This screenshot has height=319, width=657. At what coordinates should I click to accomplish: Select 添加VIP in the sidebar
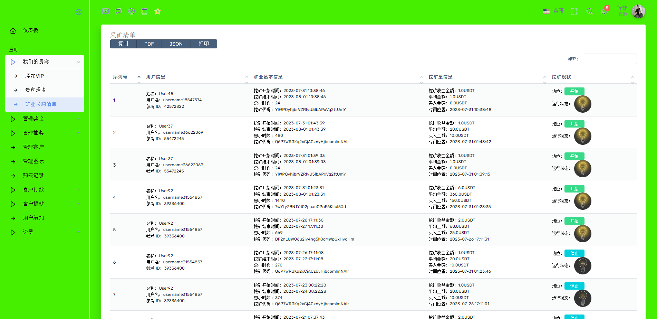(x=35, y=76)
